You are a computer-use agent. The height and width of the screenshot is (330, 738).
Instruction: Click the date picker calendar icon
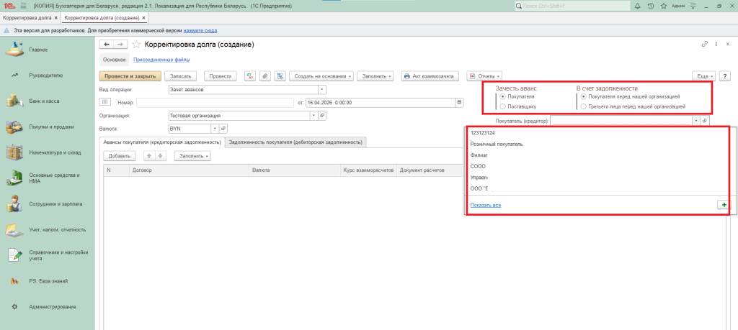point(459,103)
